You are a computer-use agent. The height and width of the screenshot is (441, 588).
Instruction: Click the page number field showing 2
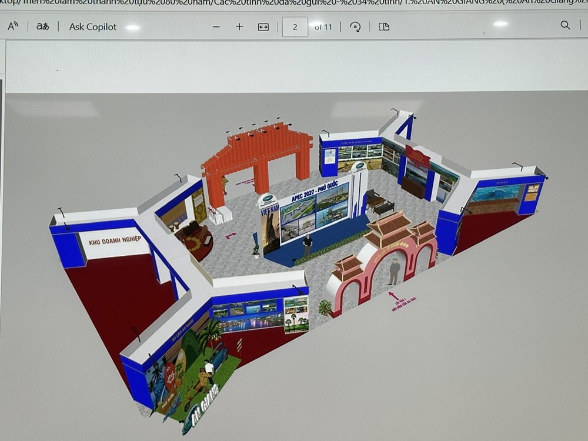[x=295, y=27]
